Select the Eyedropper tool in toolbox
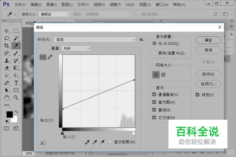 16,45
